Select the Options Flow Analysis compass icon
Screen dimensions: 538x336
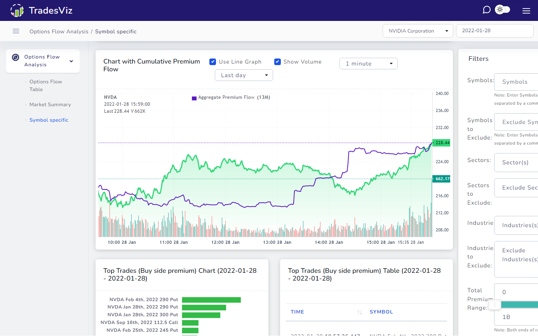[x=16, y=57]
